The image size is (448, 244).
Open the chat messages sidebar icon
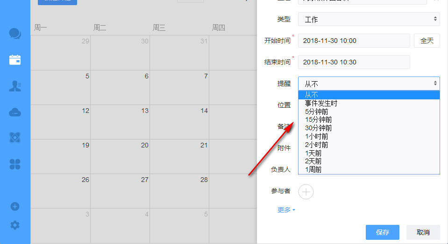15,34
